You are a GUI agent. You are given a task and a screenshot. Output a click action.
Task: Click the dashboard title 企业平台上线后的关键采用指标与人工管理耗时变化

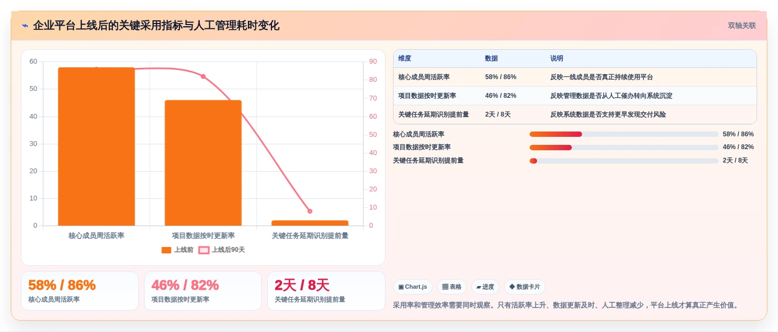pyautogui.click(x=156, y=26)
